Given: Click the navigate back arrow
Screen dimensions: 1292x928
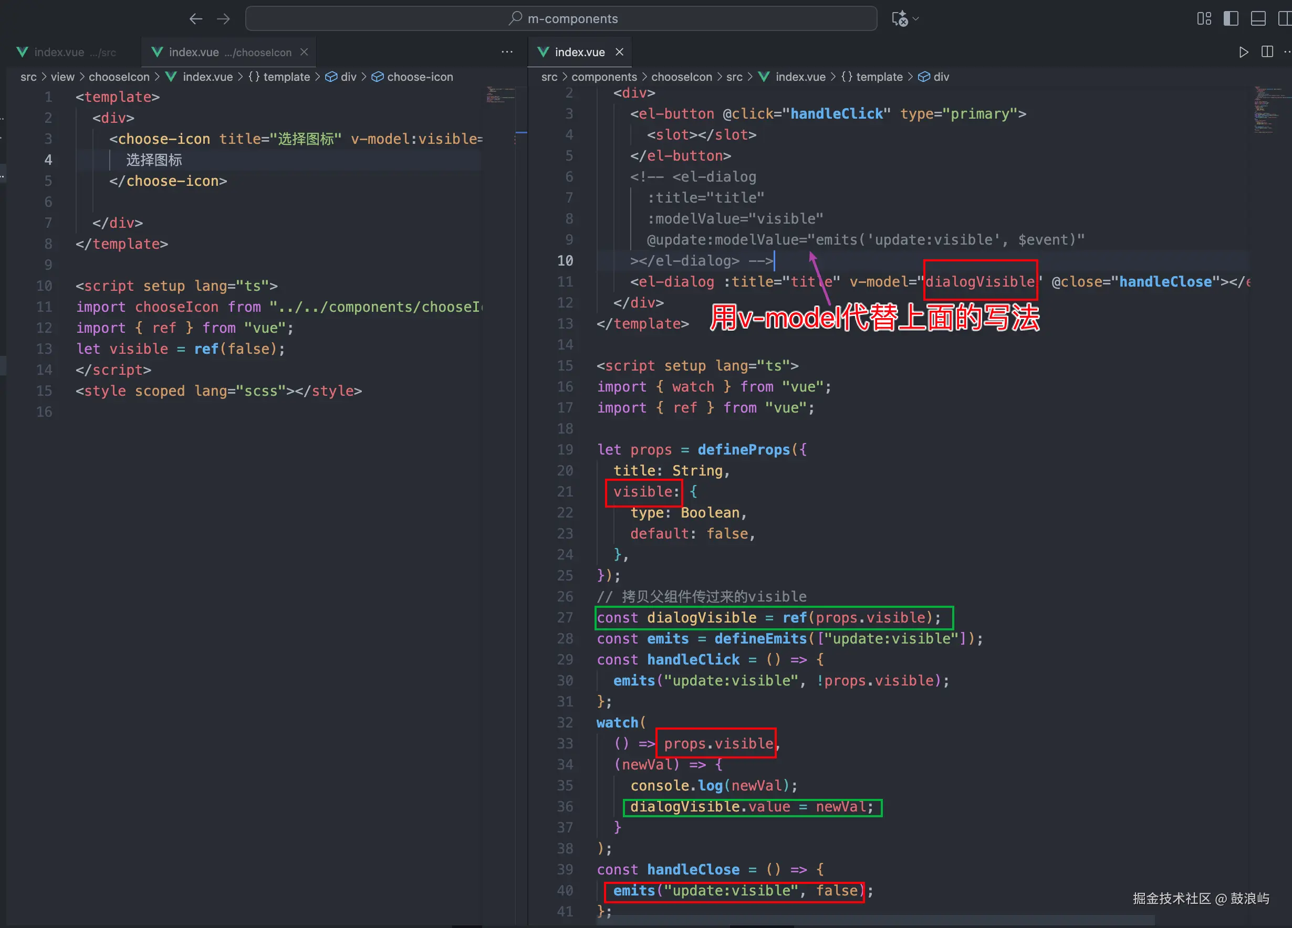Looking at the screenshot, I should click(x=195, y=19).
